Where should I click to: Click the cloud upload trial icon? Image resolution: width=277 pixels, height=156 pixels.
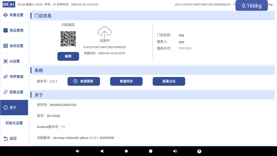click(105, 32)
